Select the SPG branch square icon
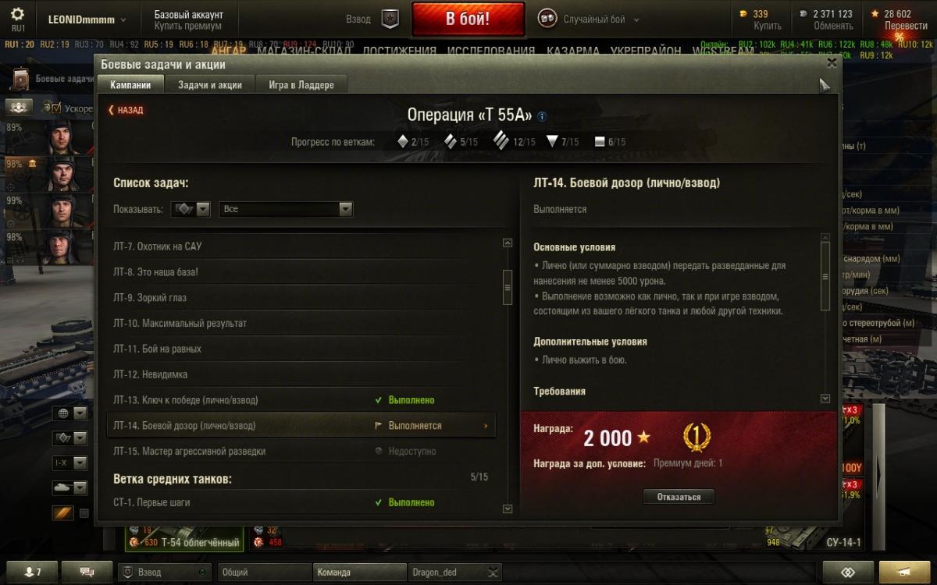 tap(600, 142)
